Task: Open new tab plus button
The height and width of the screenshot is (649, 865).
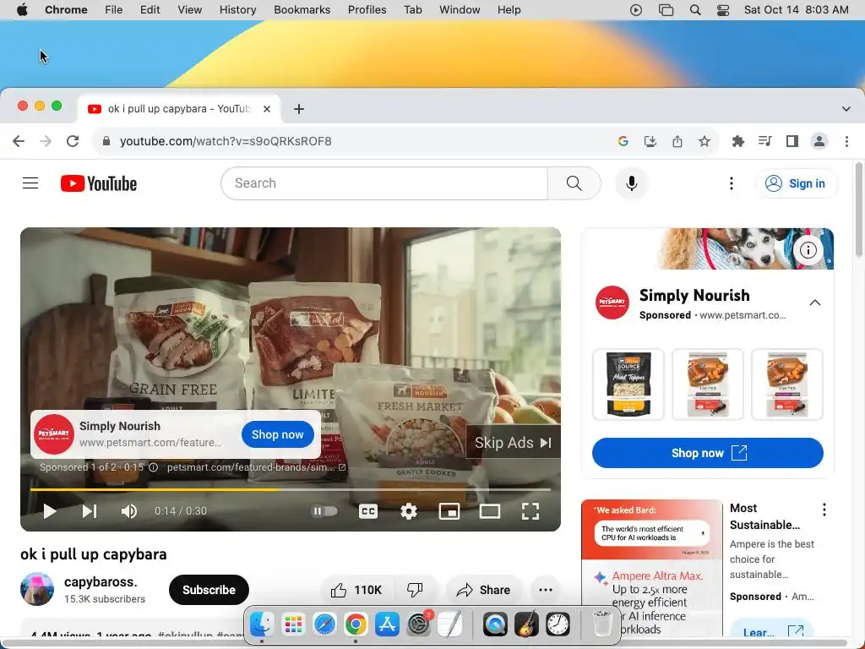Action: coord(298,109)
